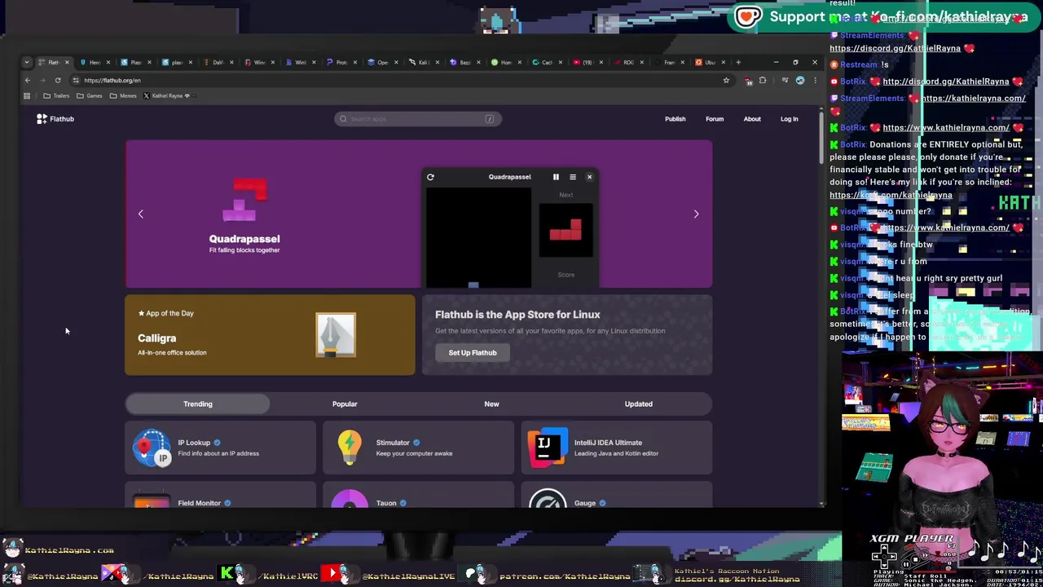Select the Trending tab
This screenshot has width=1043, height=587.
[x=198, y=404]
